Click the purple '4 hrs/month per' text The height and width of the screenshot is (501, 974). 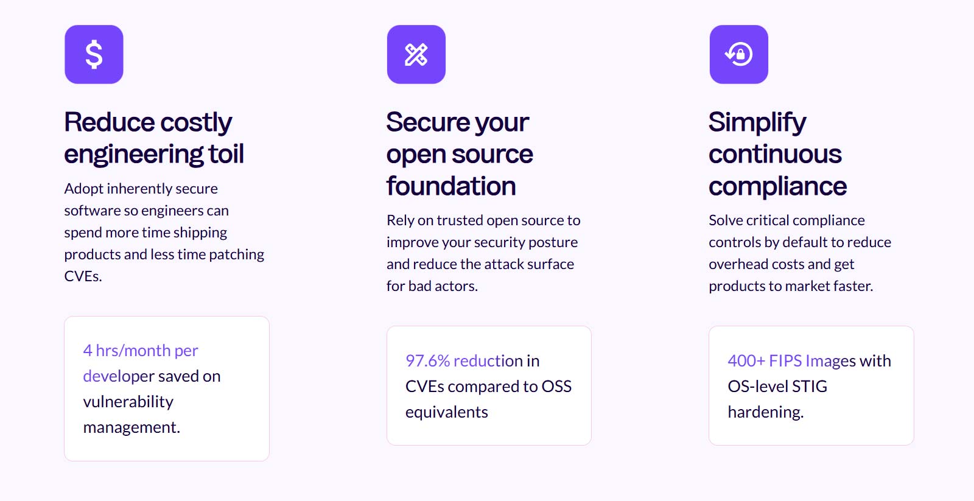(x=141, y=351)
